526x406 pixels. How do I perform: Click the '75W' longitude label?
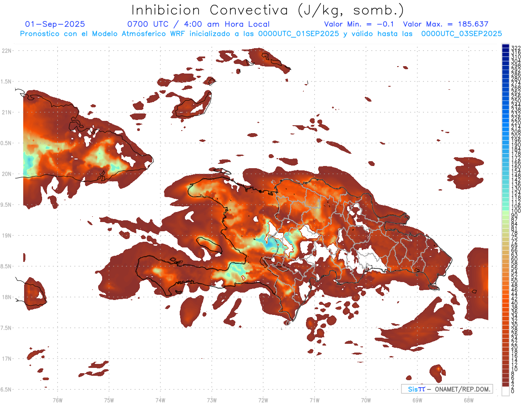(109, 400)
